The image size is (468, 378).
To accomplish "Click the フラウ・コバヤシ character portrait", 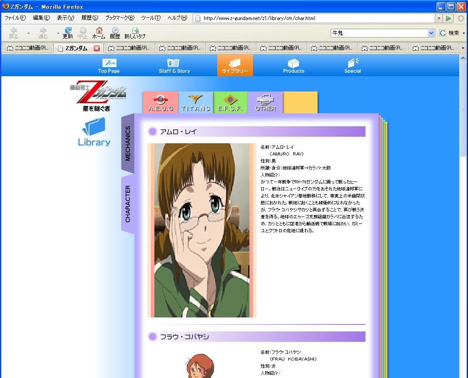I will click(x=201, y=366).
